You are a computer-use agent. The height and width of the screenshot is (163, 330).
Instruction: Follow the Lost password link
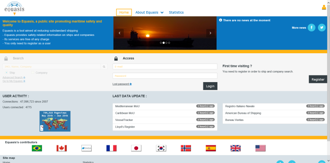(122, 84)
